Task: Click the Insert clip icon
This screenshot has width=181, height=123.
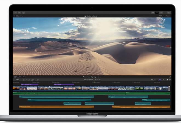Action: point(26,80)
